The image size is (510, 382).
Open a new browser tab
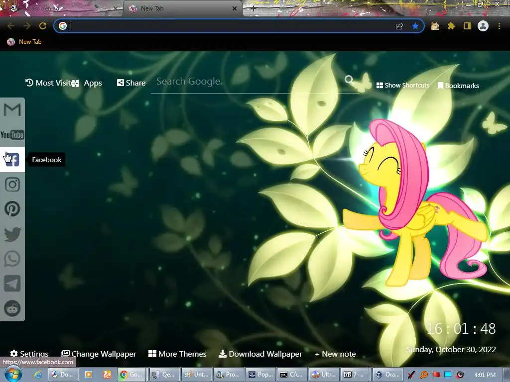[x=254, y=9]
